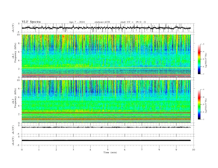Viewport: 218px width, 168px height.
Task: Click the "-5" label on ch.2 color scale
Action: [203, 105]
